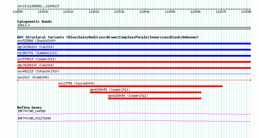Select the ZNF700 NM_001271848 magenta transcript line
Viewport: 259px width, 138px height.
point(134,121)
